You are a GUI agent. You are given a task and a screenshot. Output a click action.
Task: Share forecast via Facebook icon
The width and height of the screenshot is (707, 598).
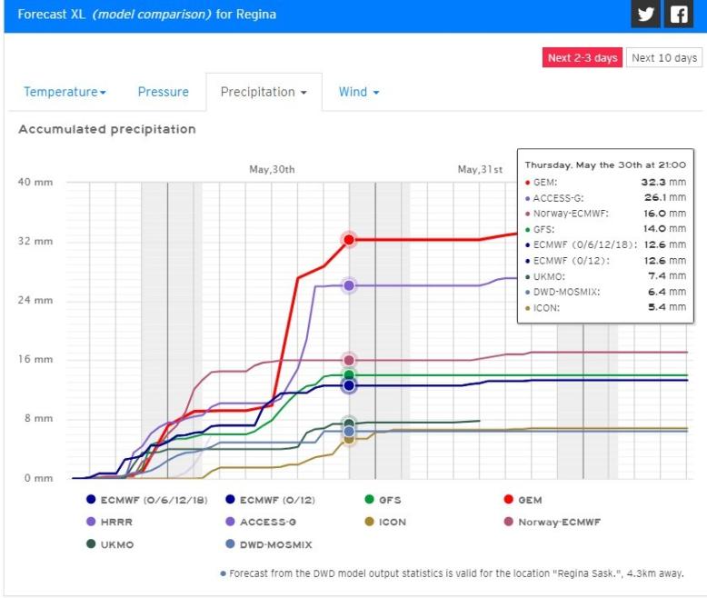point(679,14)
